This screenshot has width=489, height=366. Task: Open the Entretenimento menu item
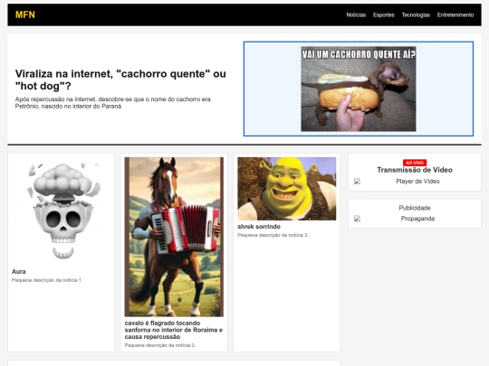pyautogui.click(x=455, y=15)
